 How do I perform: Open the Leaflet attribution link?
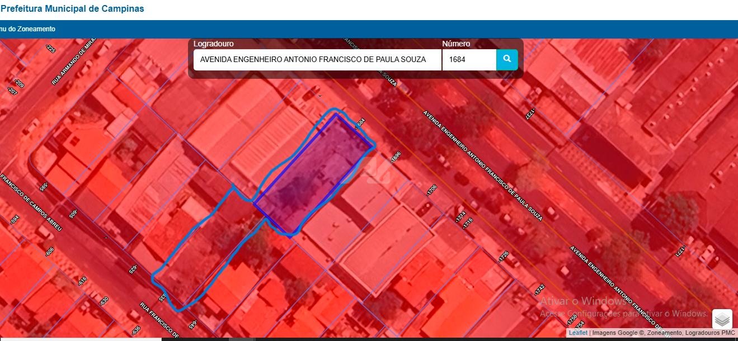[x=578, y=333]
